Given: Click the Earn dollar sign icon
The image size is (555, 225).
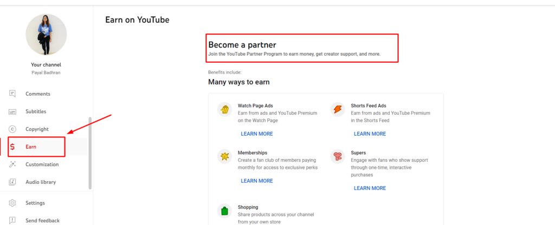Looking at the screenshot, I should click(12, 147).
